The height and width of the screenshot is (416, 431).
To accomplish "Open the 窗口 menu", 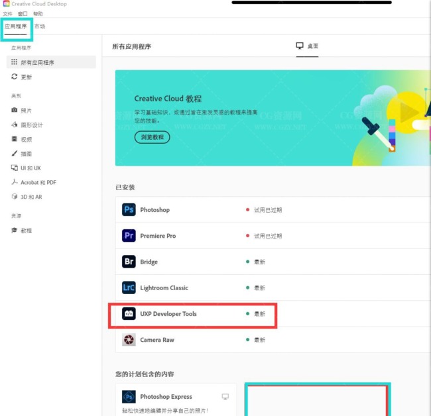I will point(23,14).
